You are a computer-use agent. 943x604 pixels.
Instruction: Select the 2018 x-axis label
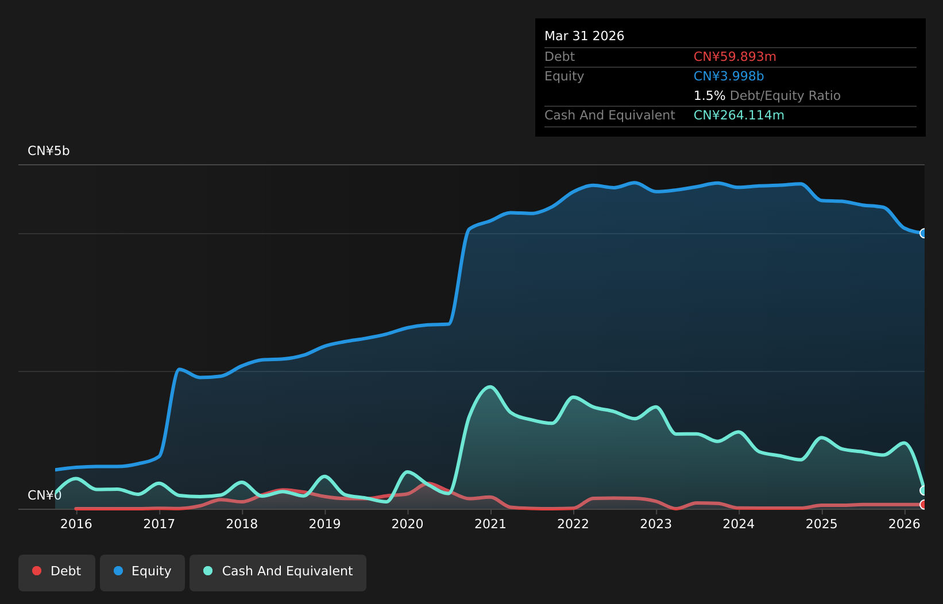tap(242, 524)
